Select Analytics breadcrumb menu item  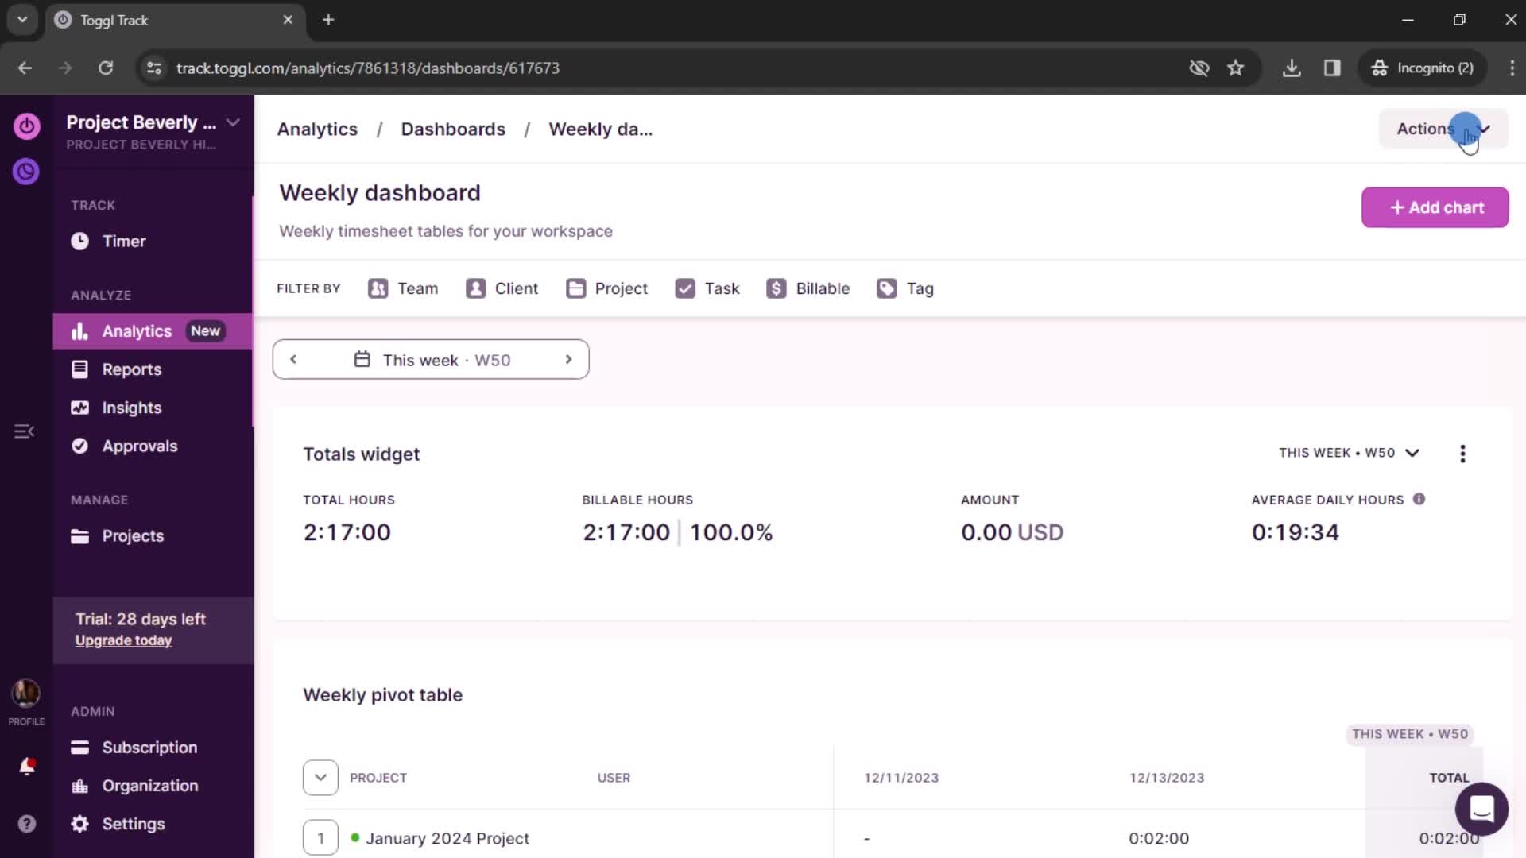coord(318,129)
